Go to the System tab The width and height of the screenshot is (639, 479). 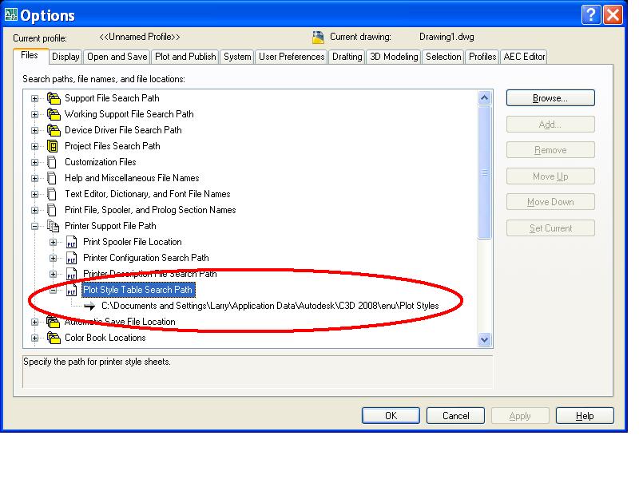tap(237, 57)
